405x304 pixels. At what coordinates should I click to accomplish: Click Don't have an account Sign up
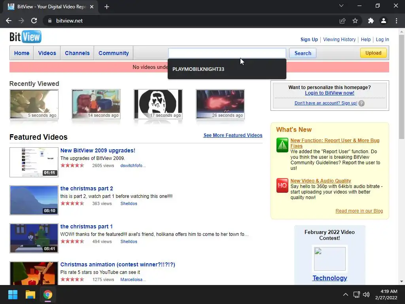[326, 103]
